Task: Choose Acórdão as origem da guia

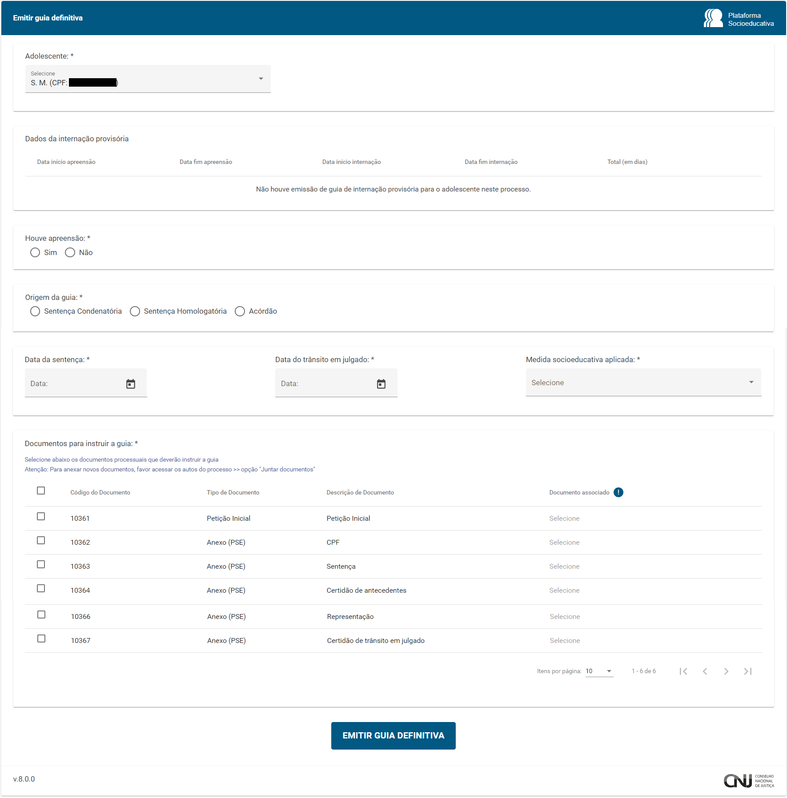Action: coord(240,311)
